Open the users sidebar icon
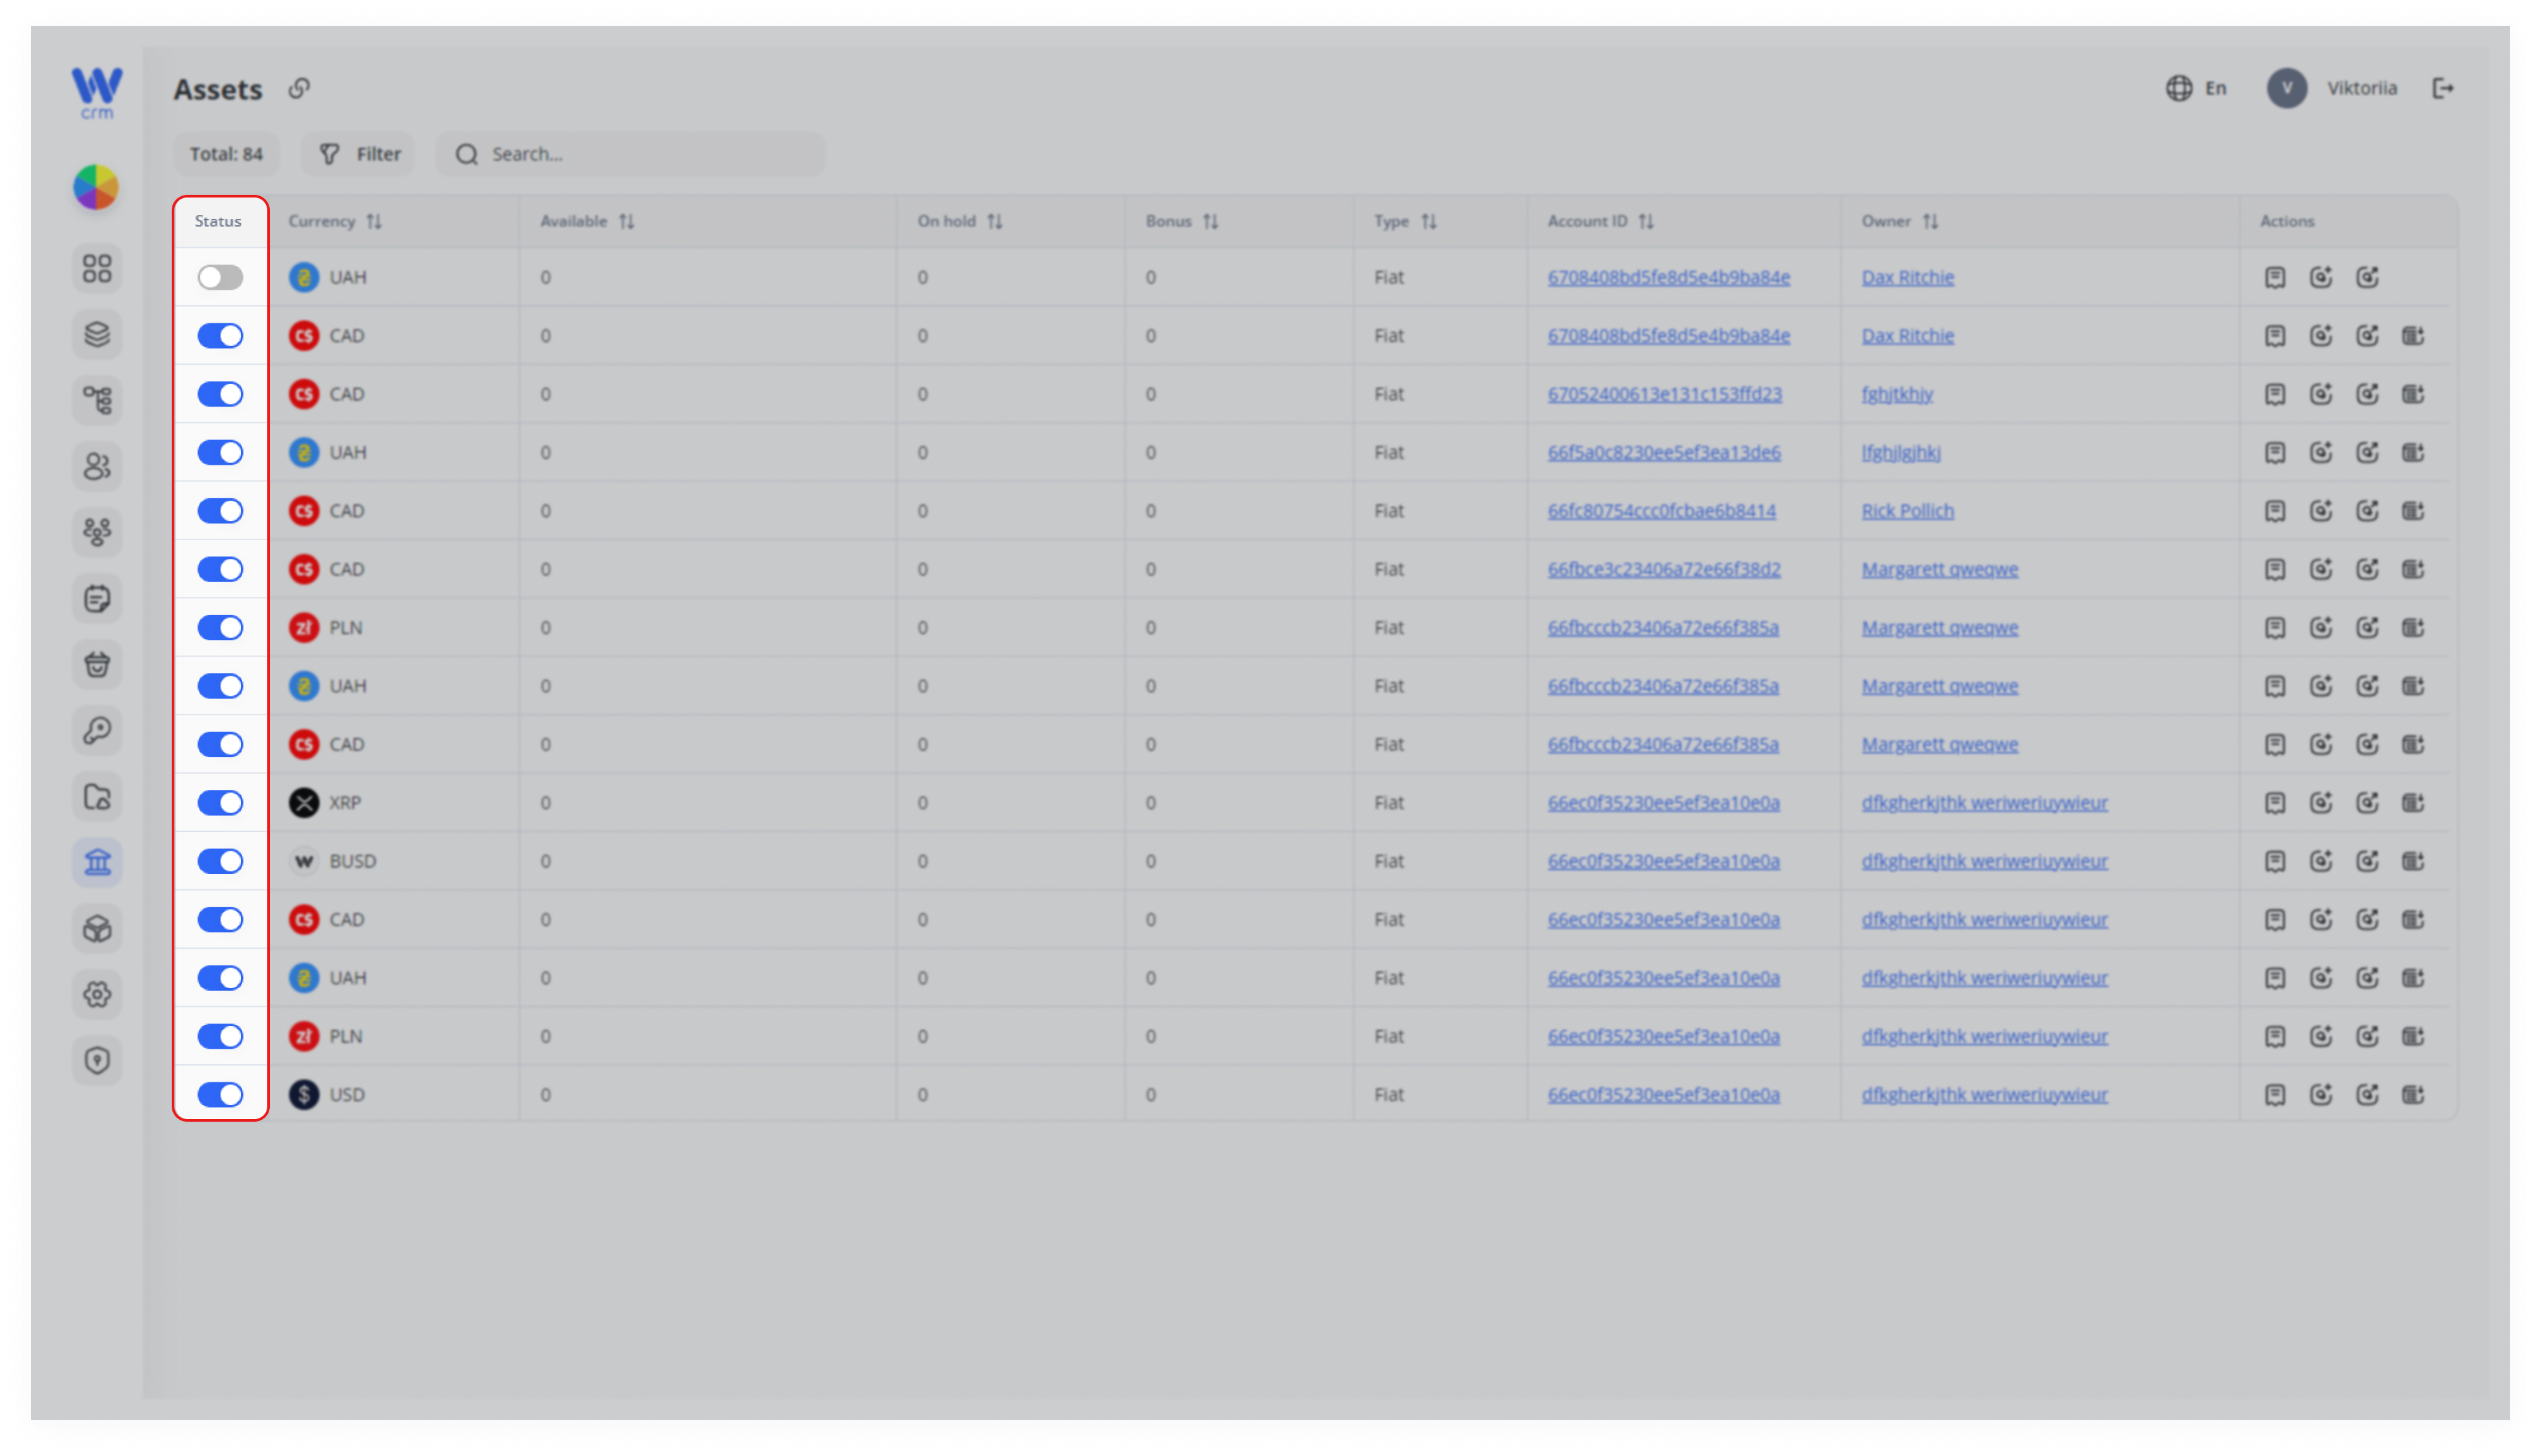2541x1456 pixels. [x=97, y=466]
